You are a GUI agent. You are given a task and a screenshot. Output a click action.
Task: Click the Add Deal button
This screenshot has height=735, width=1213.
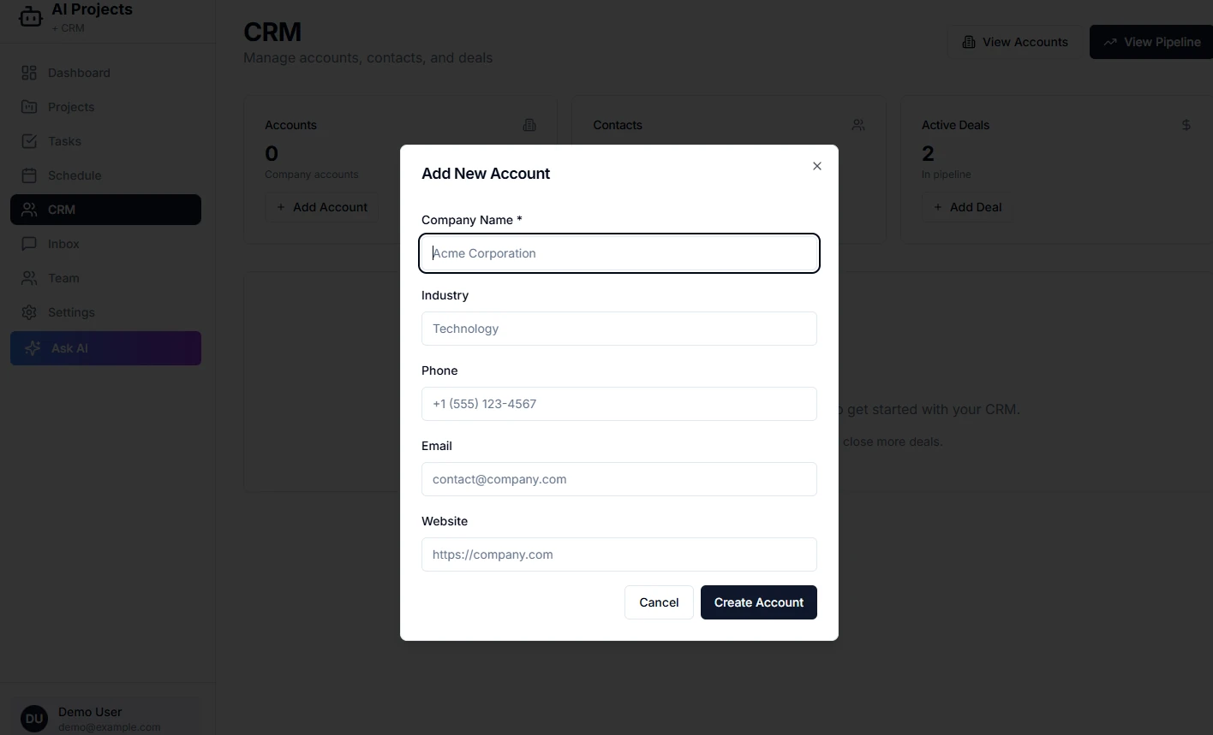pyautogui.click(x=966, y=207)
